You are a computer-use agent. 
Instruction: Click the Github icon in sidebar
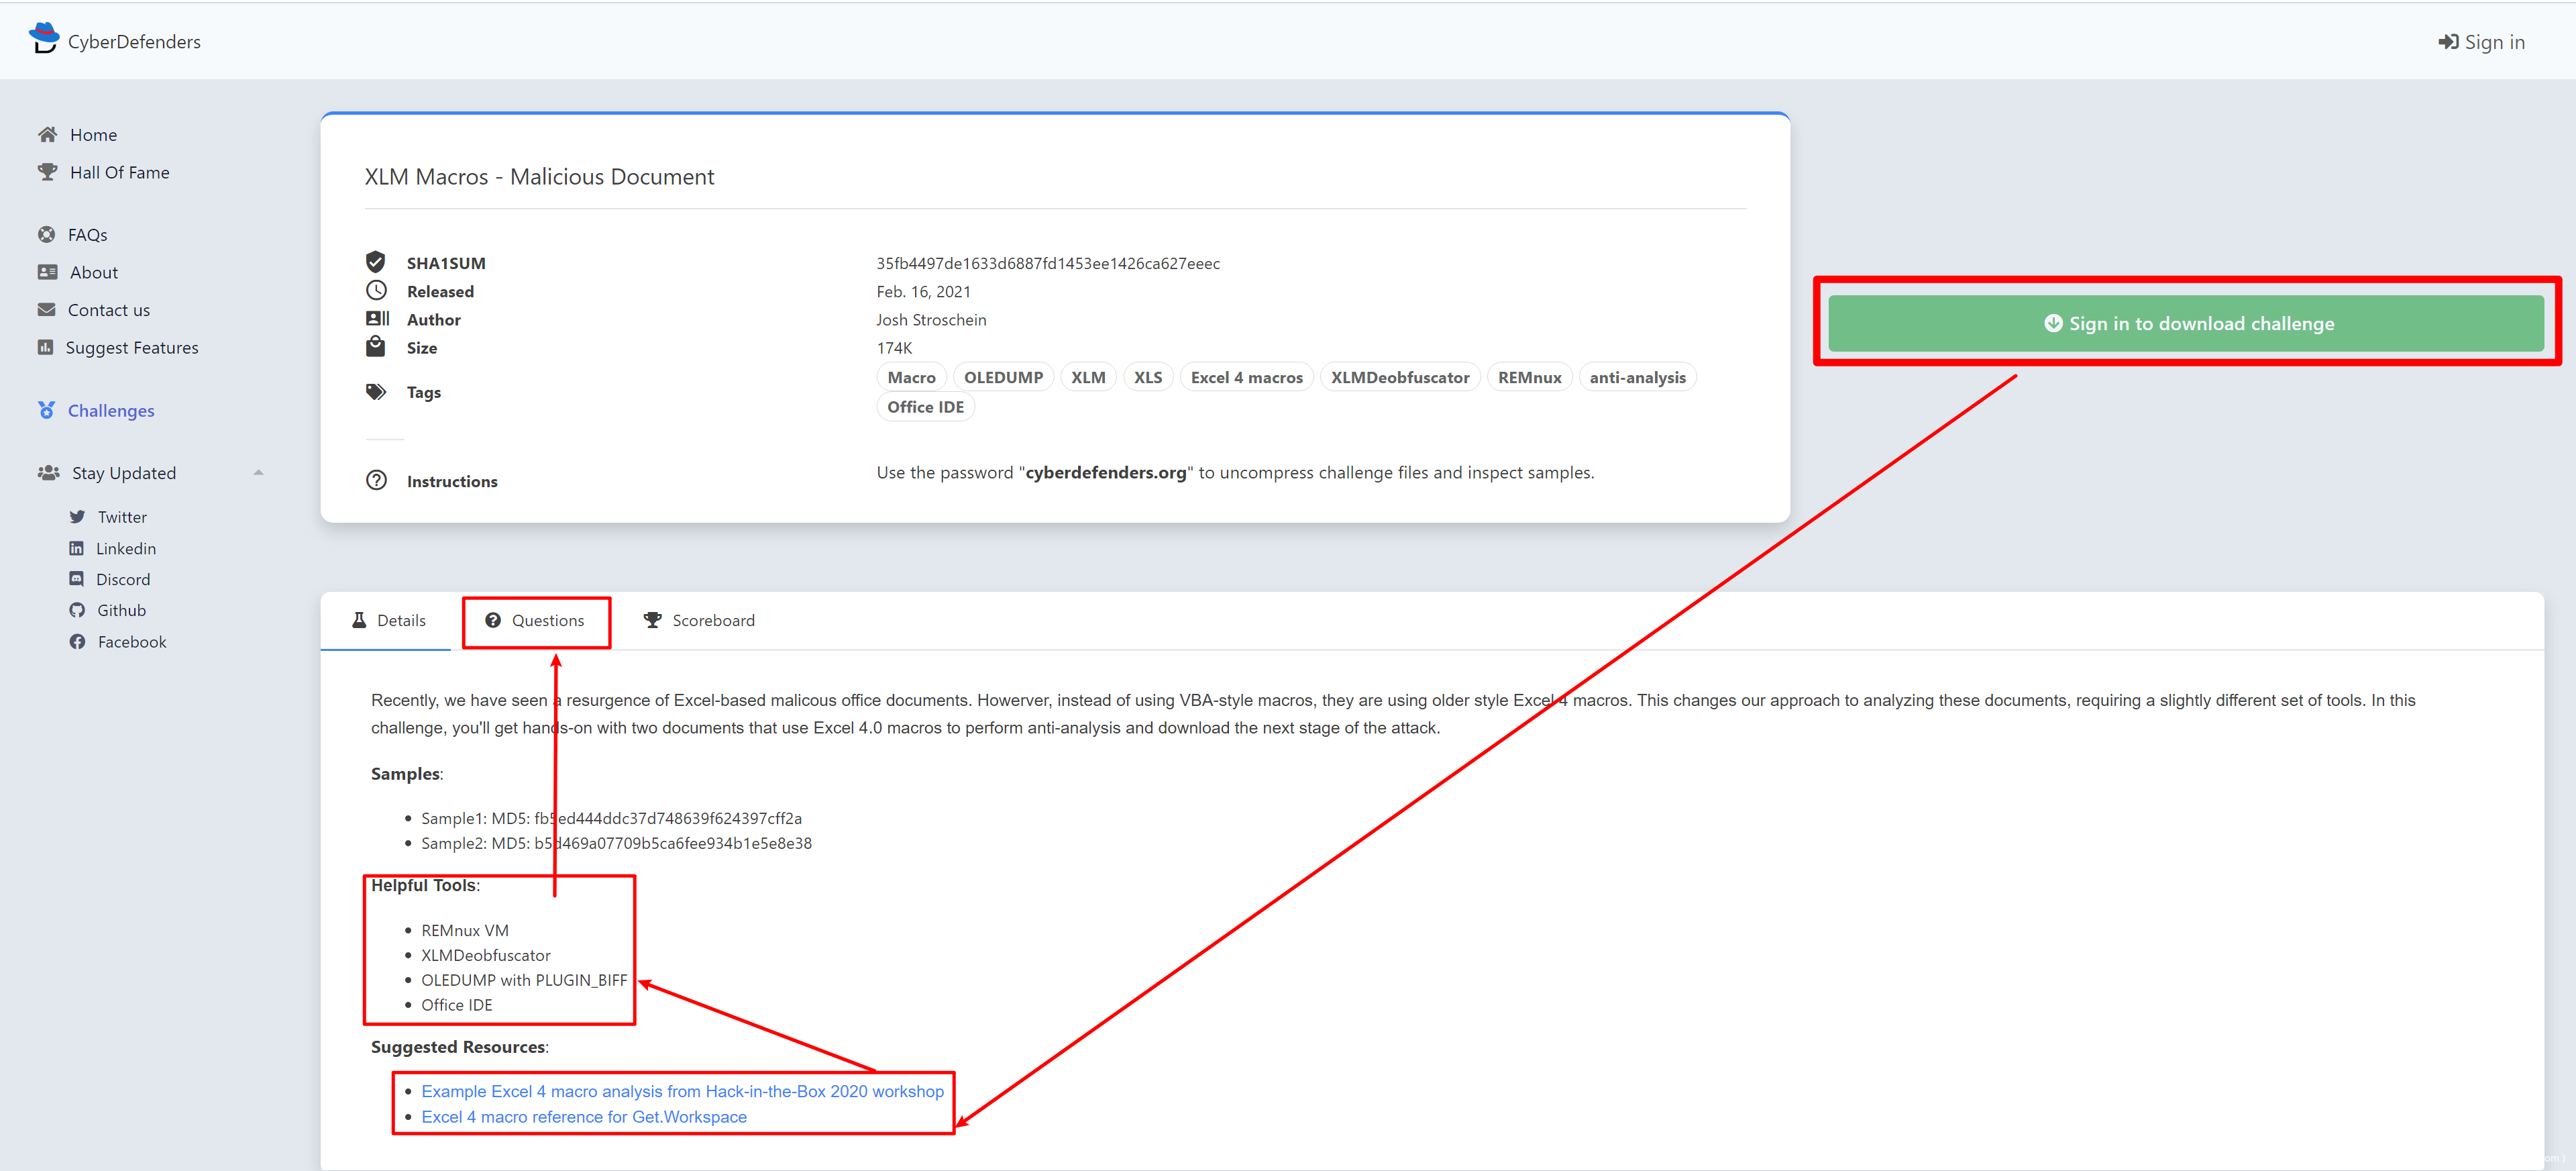pos(77,610)
